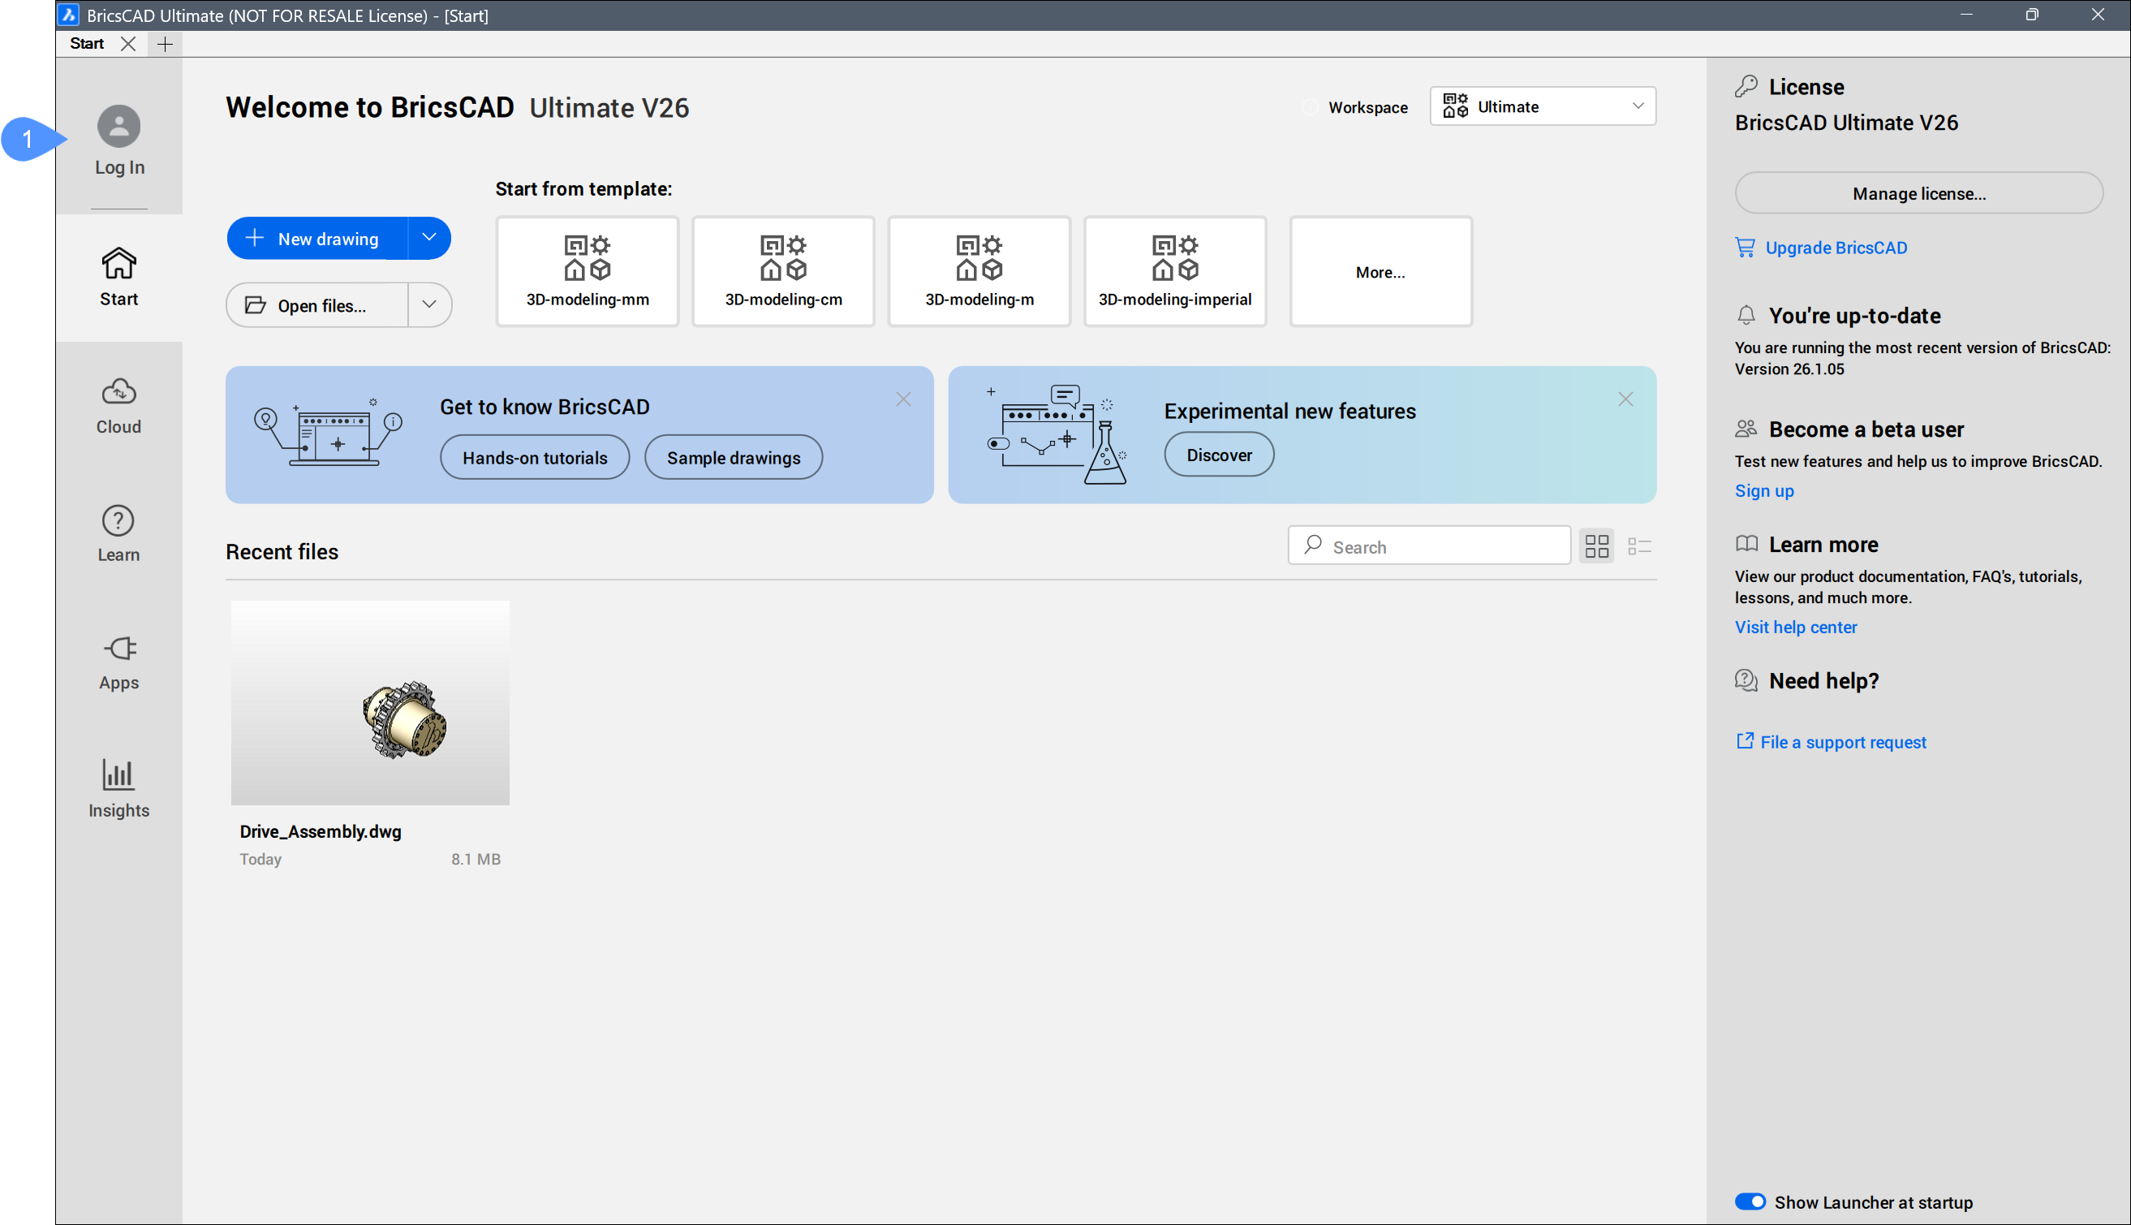Open the Insights section in sidebar

(x=118, y=789)
